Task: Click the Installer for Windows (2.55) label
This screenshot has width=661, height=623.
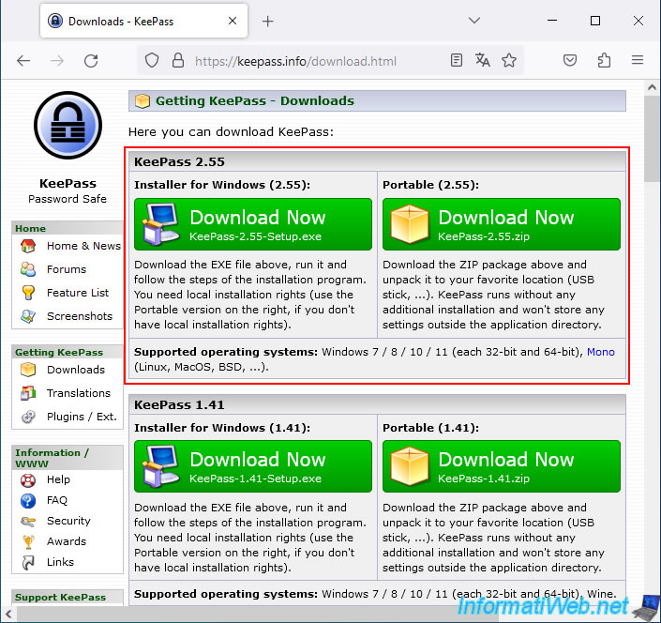Action: click(222, 185)
